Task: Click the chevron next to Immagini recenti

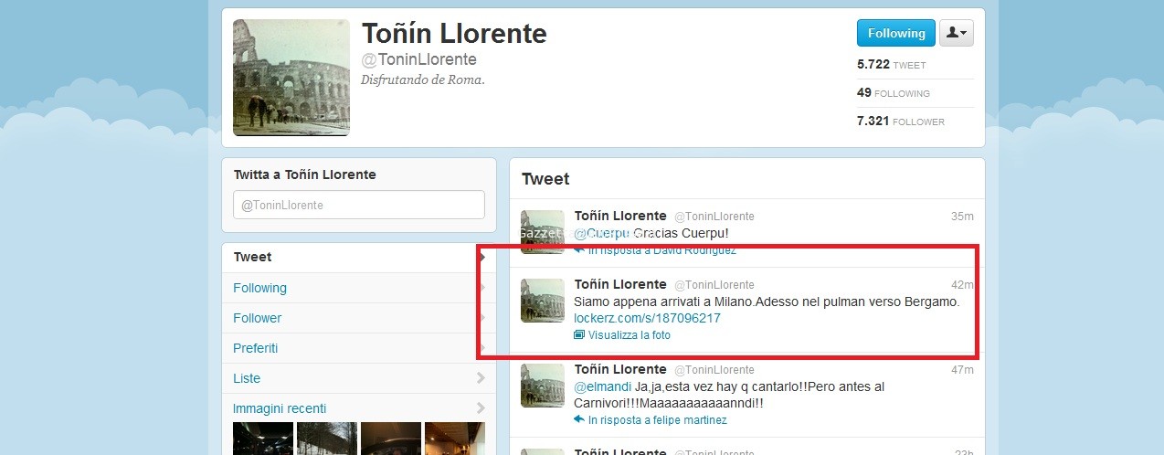Action: (481, 408)
